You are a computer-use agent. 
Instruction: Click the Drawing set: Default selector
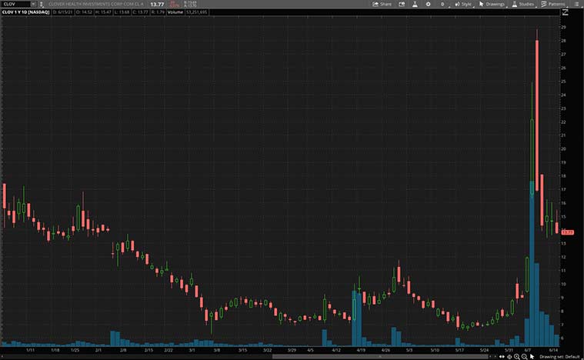tap(559, 356)
